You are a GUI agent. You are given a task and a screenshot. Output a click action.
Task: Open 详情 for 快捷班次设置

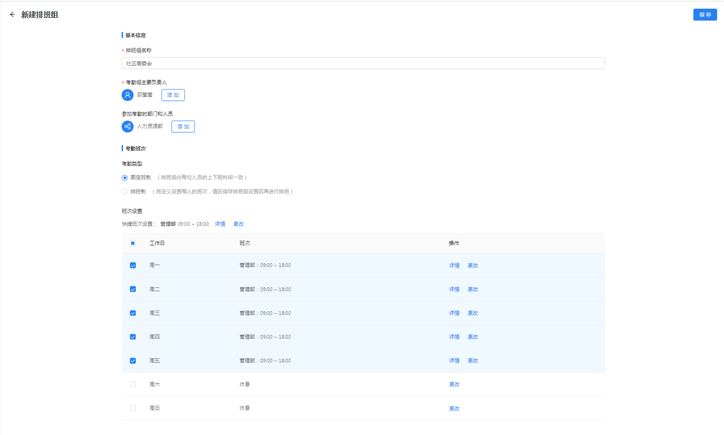(x=220, y=224)
